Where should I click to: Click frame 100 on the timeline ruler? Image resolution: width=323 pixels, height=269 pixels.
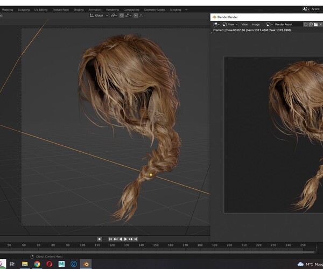[x=82, y=245]
